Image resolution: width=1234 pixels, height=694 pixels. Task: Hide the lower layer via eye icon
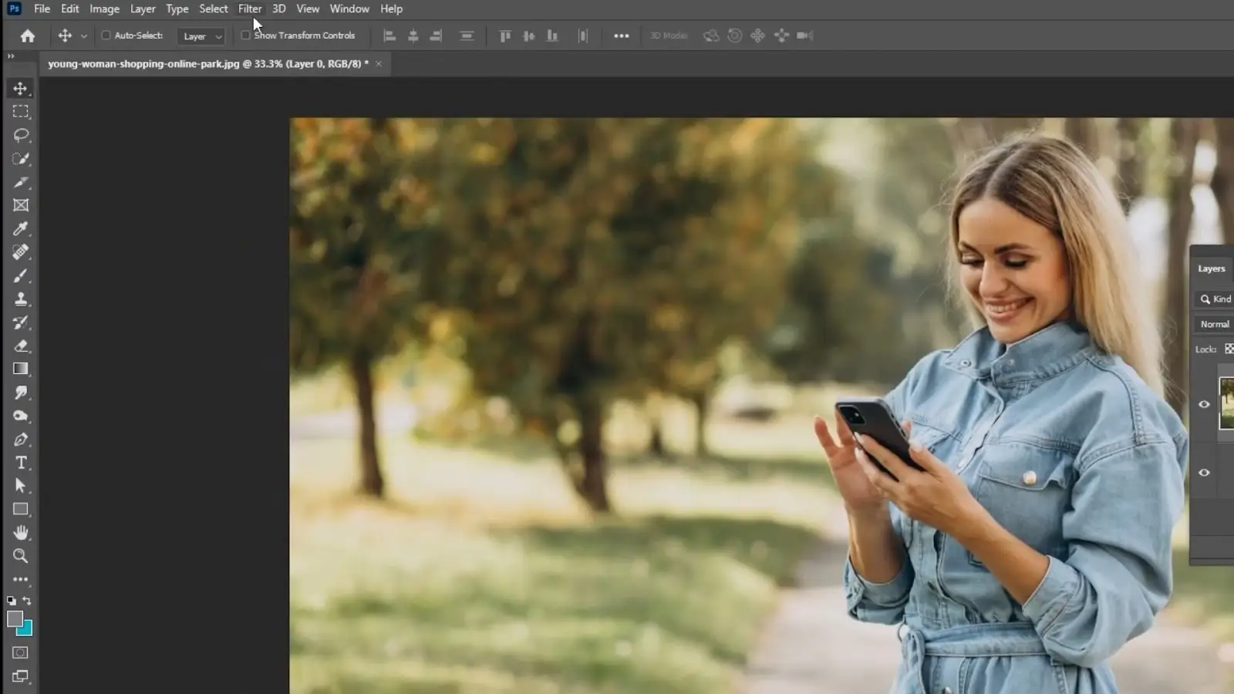tap(1204, 473)
